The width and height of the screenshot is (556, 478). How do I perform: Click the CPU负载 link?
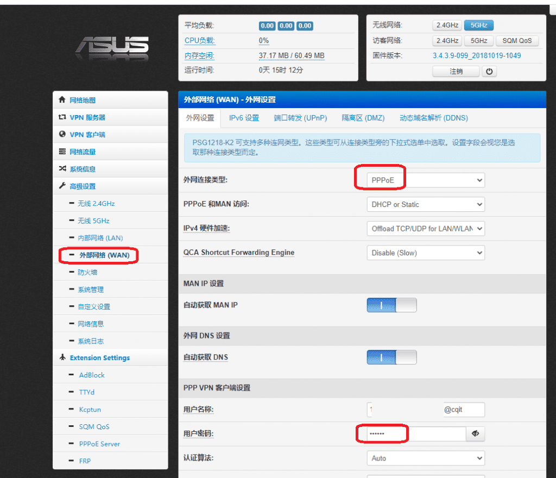(200, 40)
